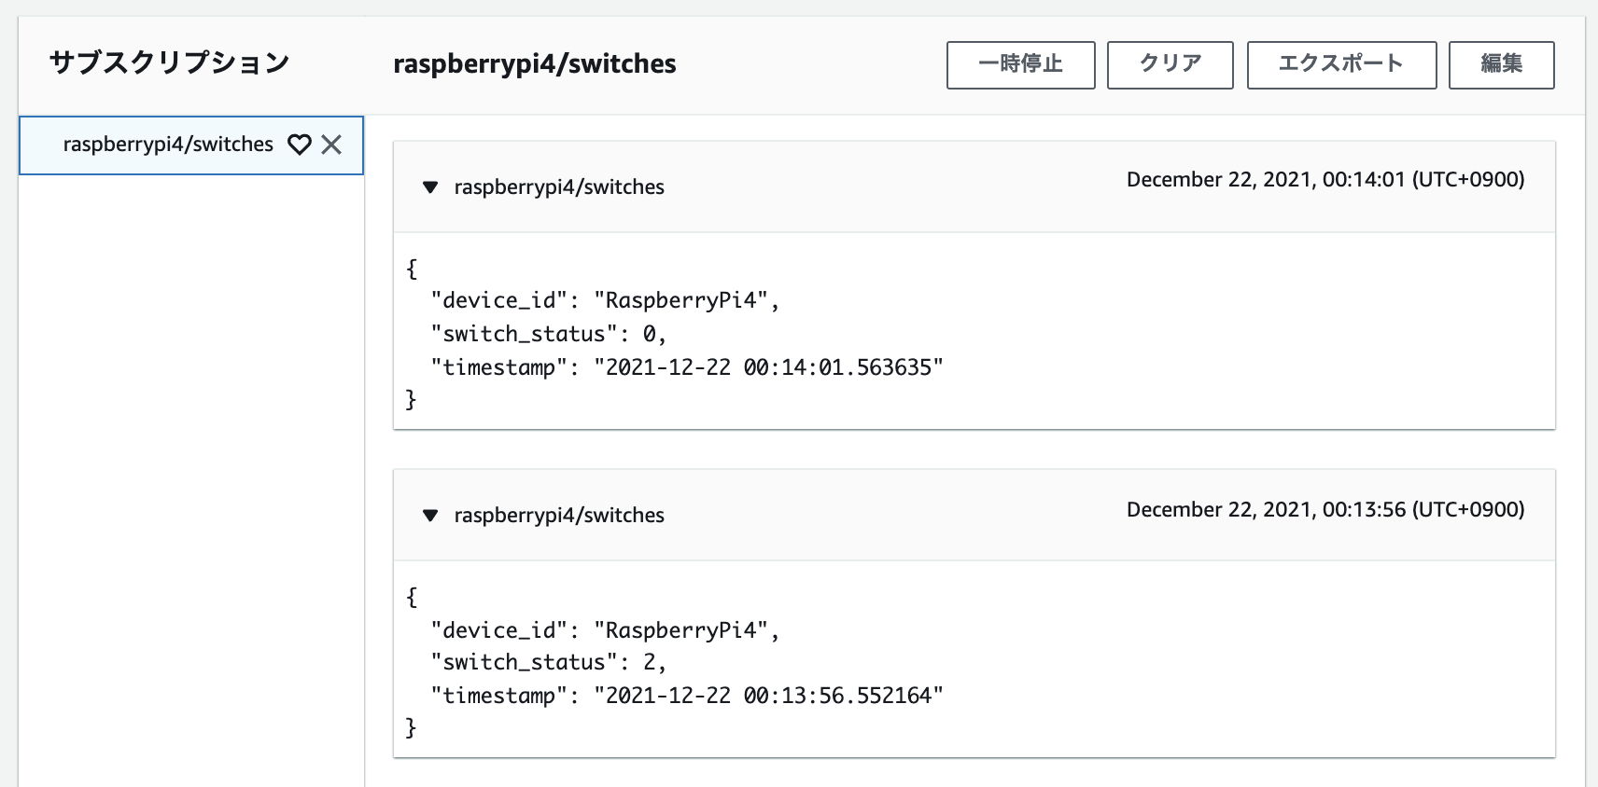Collapse the 00:13:56 message triangle
The height and width of the screenshot is (787, 1598).
[430, 516]
